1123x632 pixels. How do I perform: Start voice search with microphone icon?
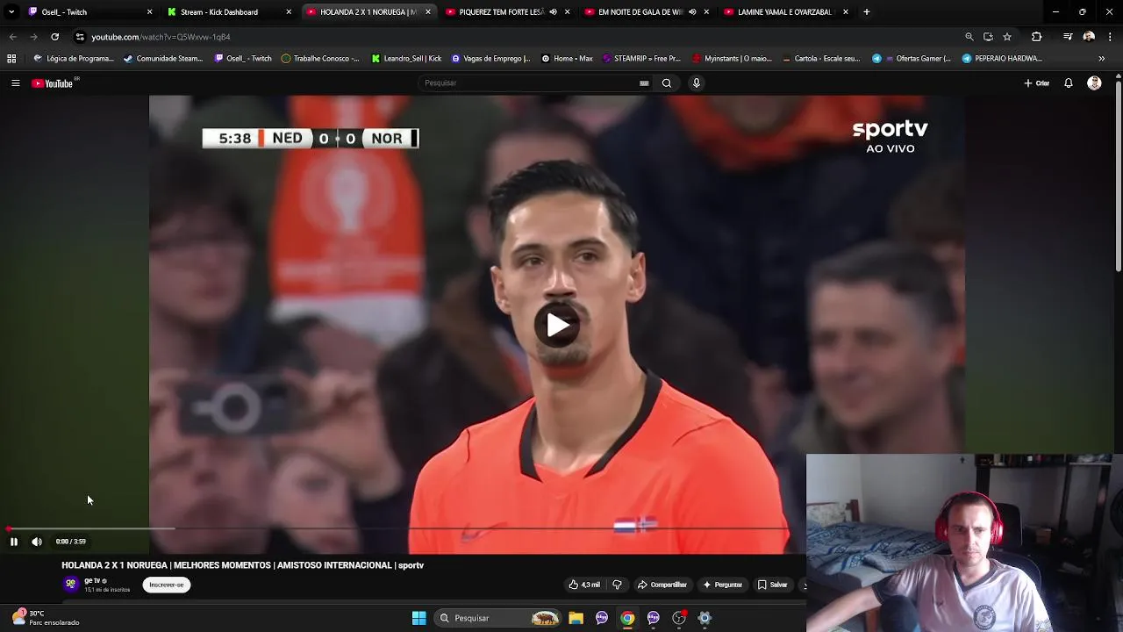[697, 83]
